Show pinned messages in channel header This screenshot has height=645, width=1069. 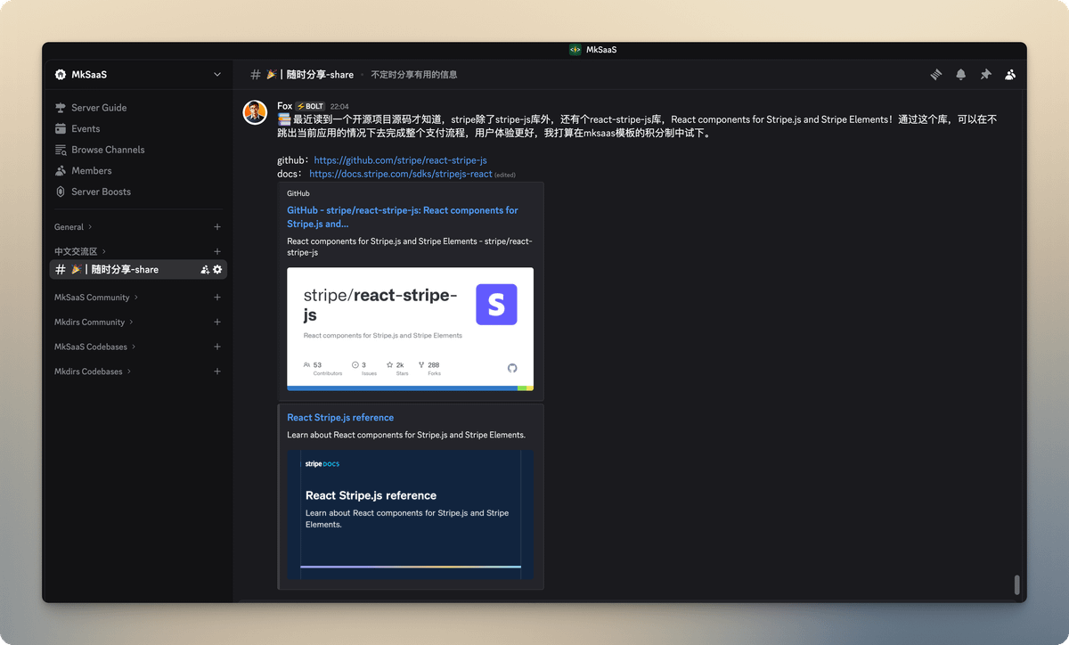pyautogui.click(x=985, y=75)
